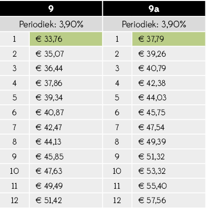This screenshot has width=206, height=216.
Task: Select the green € 33,76 cell
Action: tap(66, 39)
